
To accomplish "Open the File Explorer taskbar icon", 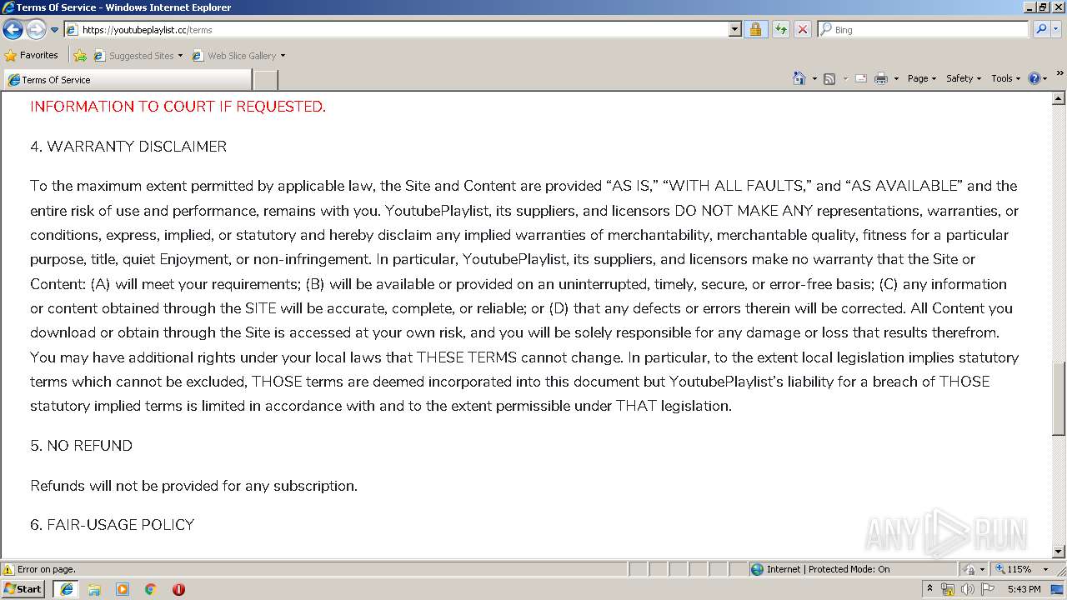I will 94,589.
